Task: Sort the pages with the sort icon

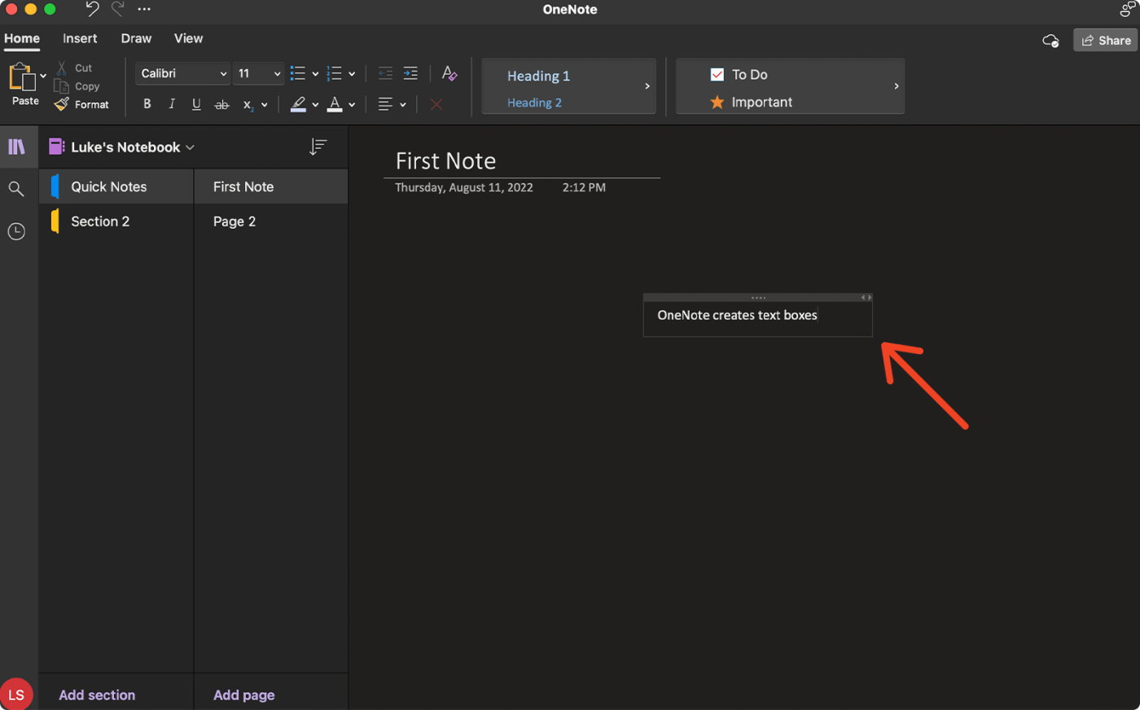Action: pyautogui.click(x=318, y=147)
